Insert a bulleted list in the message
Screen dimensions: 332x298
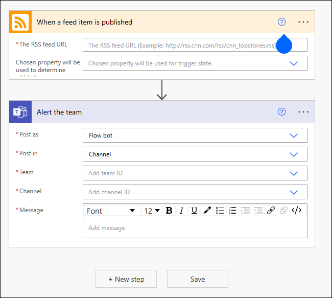[x=220, y=211]
